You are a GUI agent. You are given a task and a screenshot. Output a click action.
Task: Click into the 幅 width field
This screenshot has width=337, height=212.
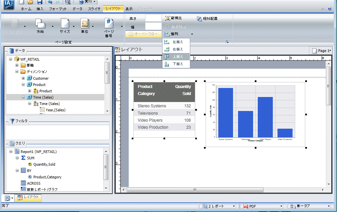(153, 27)
